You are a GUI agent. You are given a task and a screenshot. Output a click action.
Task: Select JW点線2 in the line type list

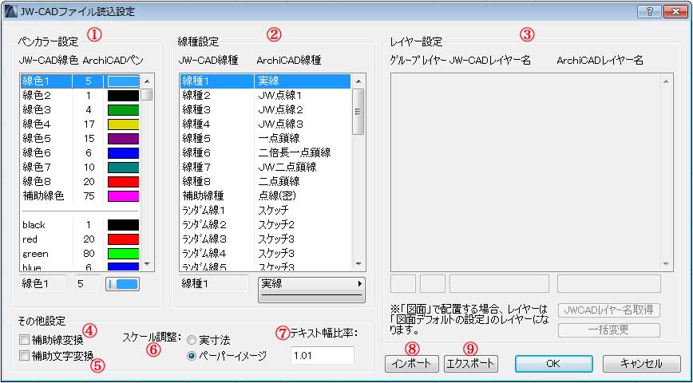[x=280, y=109]
